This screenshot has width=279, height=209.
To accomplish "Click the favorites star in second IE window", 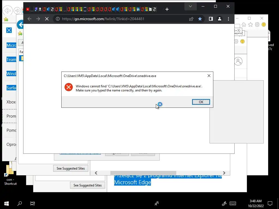I will tap(20, 33).
